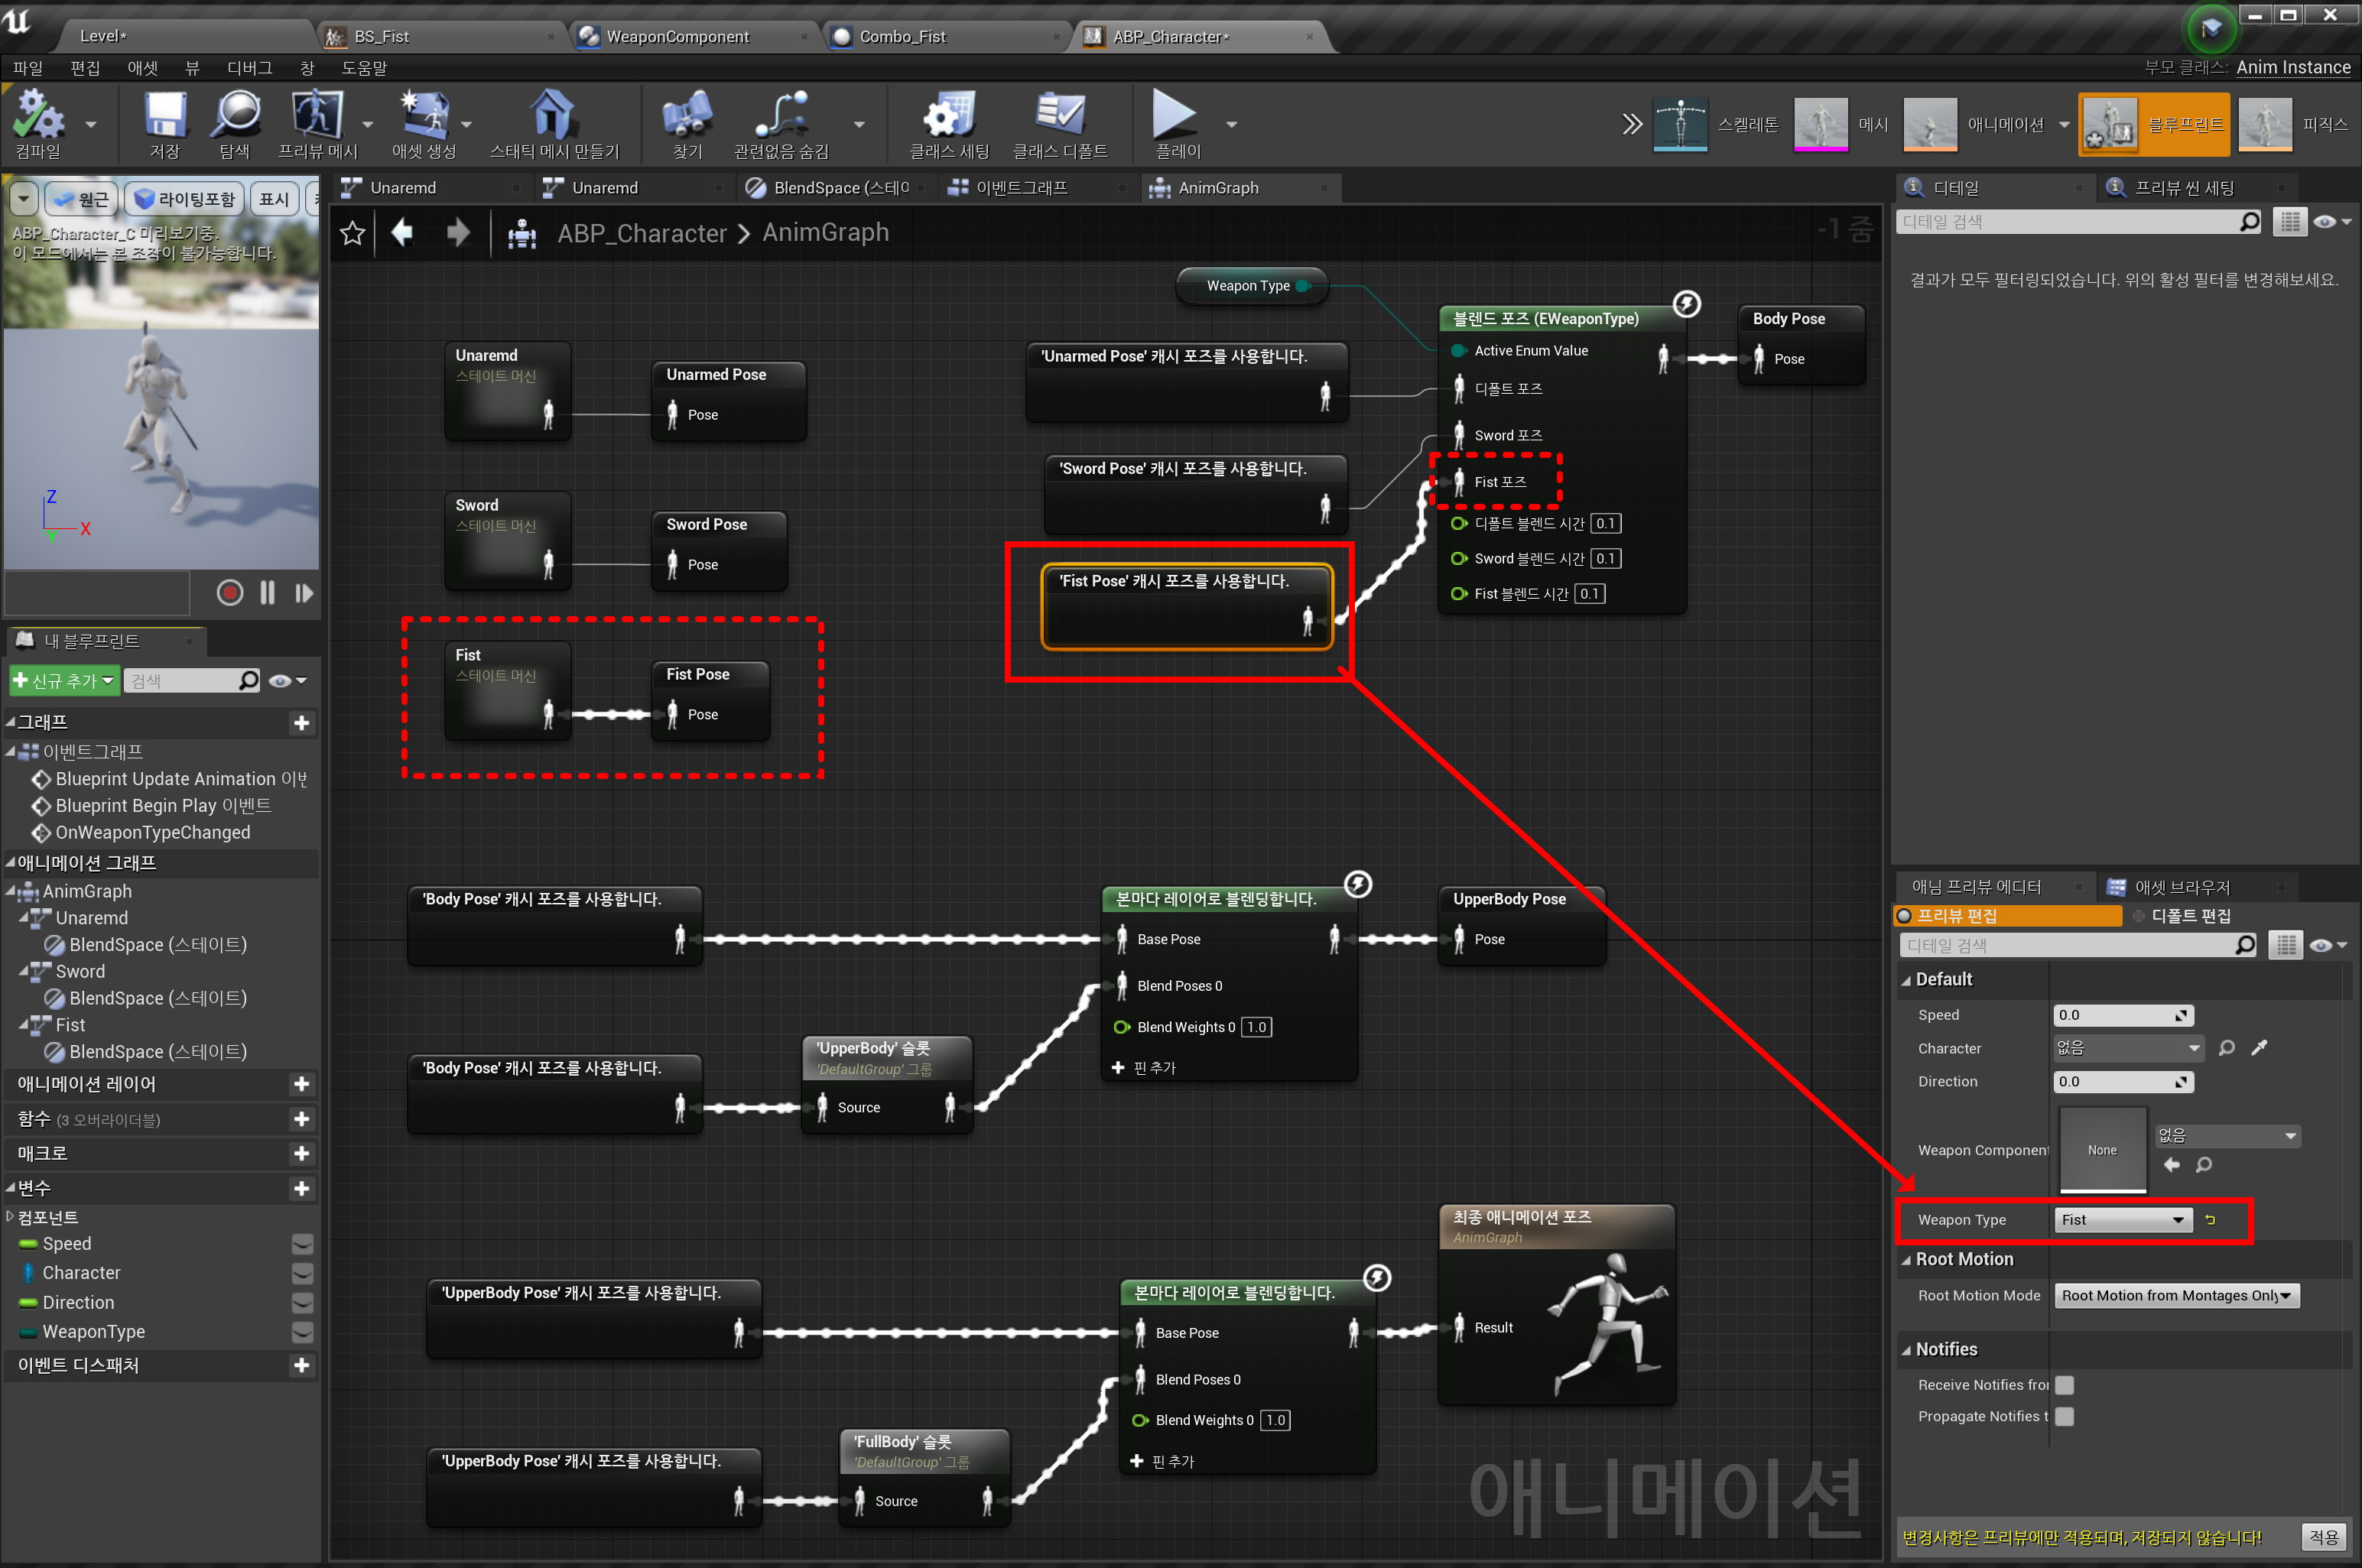The width and height of the screenshot is (2362, 1568).
Task: Collapse the Root Motion section
Action: click(1906, 1260)
